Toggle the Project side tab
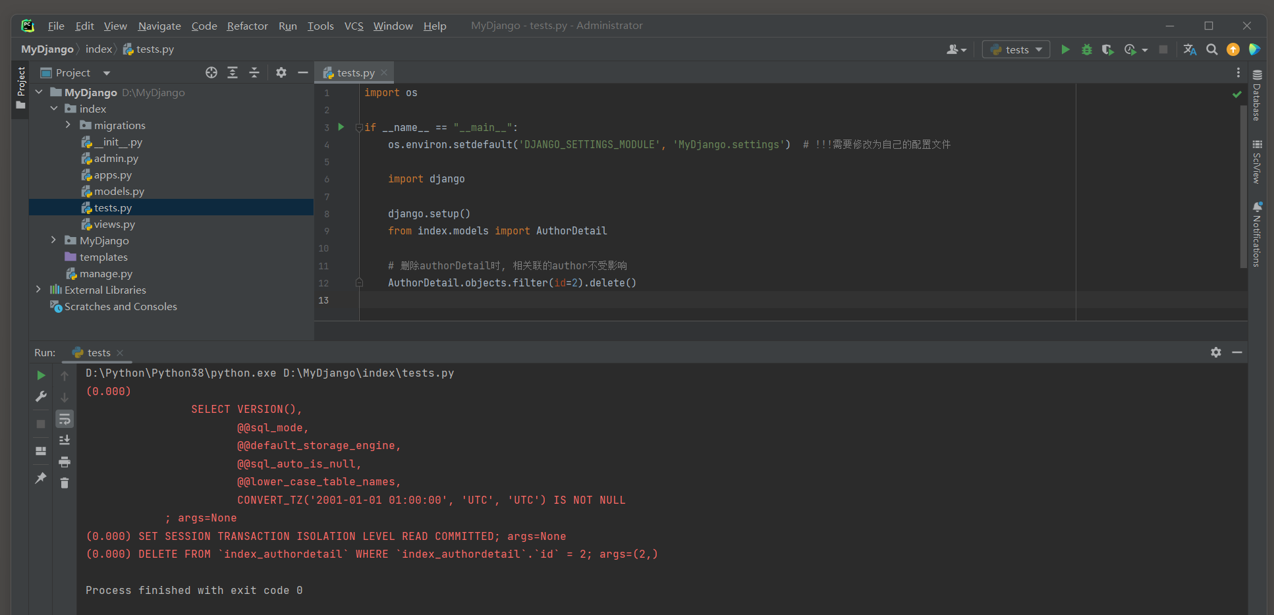 click(x=20, y=88)
